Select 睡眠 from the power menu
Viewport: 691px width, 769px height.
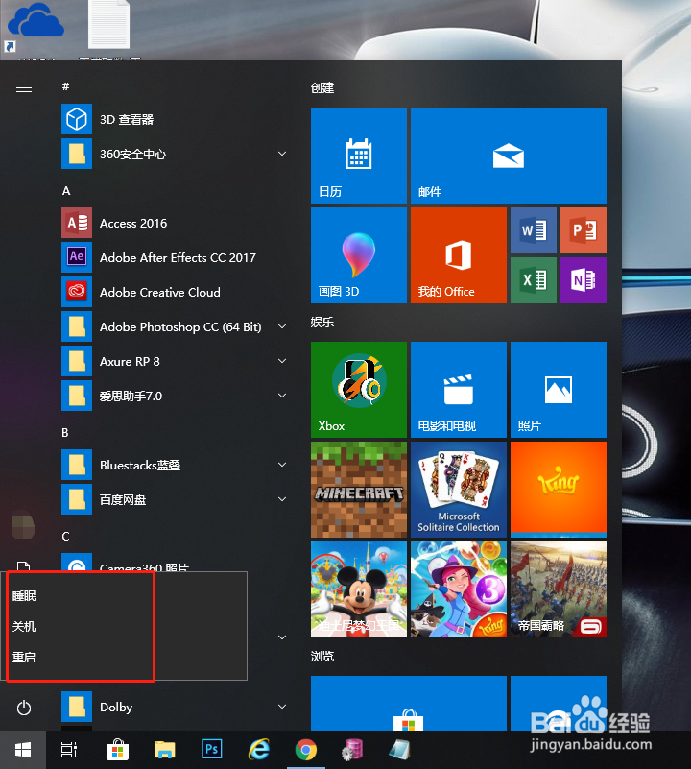pyautogui.click(x=24, y=595)
